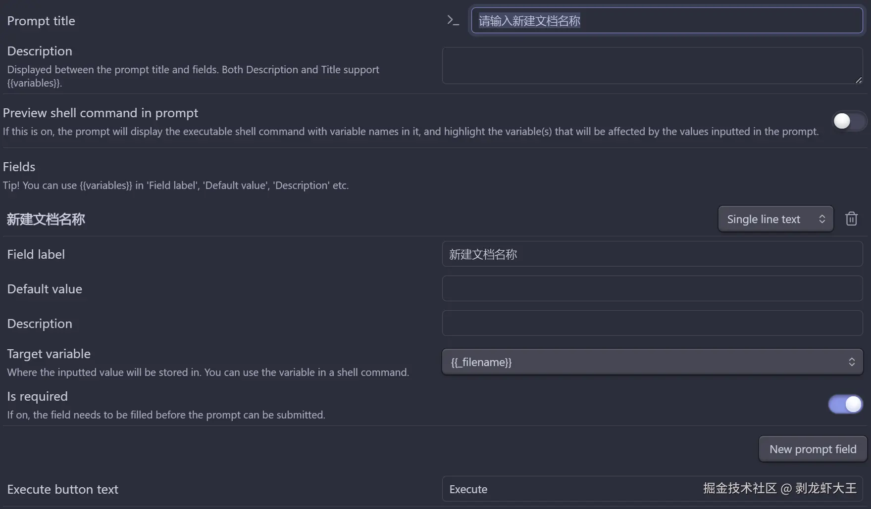Click the Description textarea resize handle
871x509 pixels.
(858, 80)
